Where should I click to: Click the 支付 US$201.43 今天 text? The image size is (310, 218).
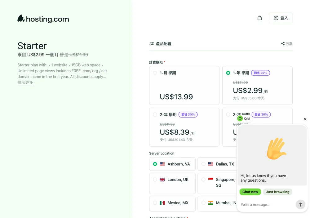[177, 140]
